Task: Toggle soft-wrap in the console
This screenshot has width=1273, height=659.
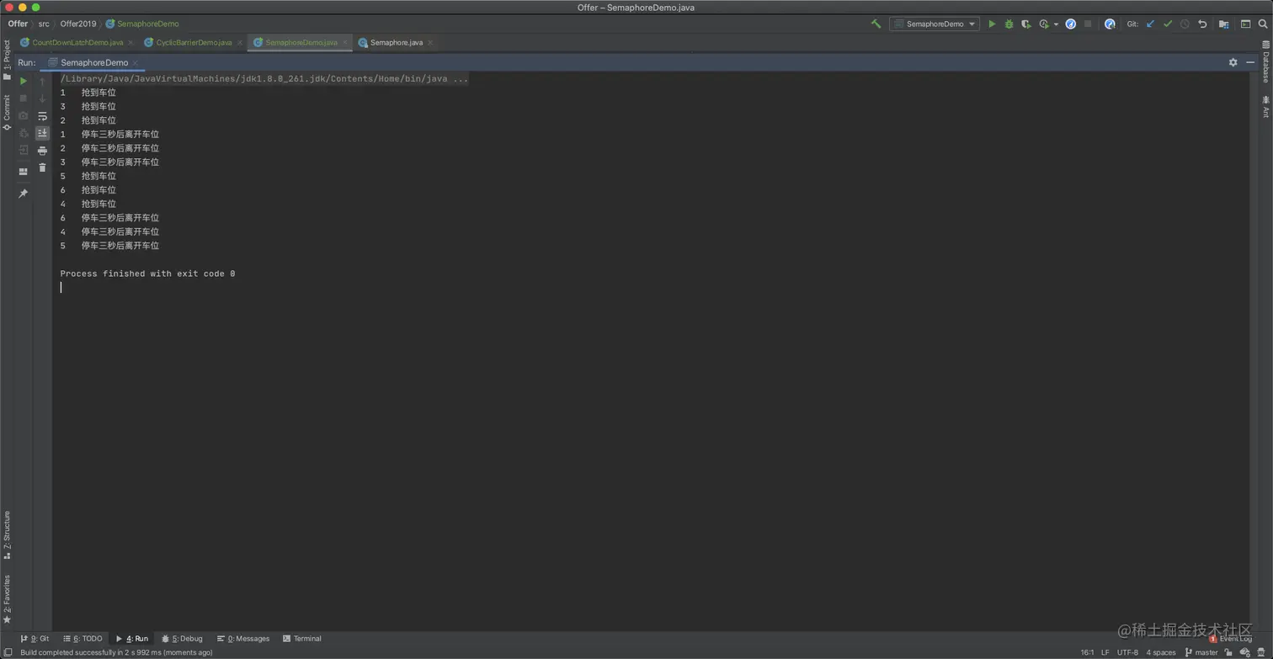Action: point(42,116)
